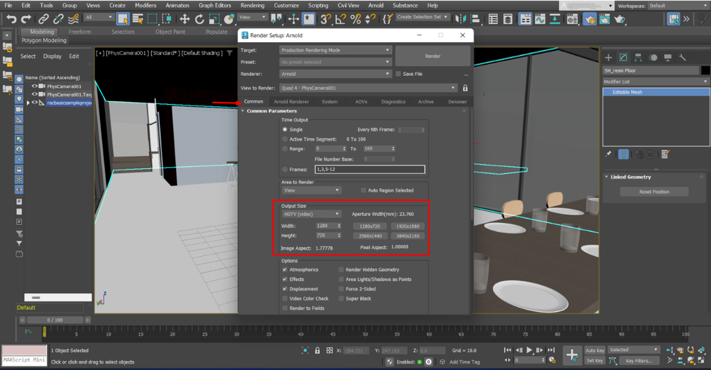The image size is (711, 370).
Task: Open the HDTV (video) output size dropdown
Action: click(311, 213)
